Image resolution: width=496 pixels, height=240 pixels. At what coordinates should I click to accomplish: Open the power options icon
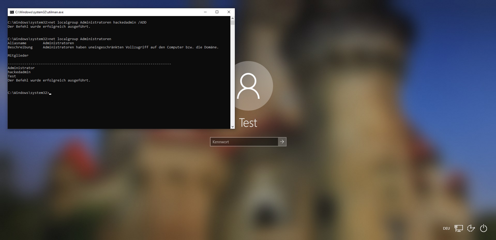click(x=483, y=228)
